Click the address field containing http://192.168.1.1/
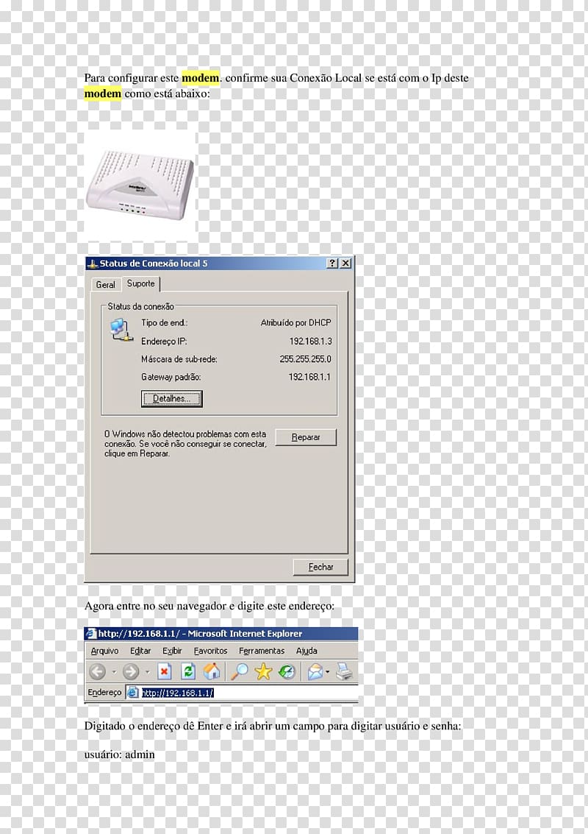 pyautogui.click(x=243, y=693)
